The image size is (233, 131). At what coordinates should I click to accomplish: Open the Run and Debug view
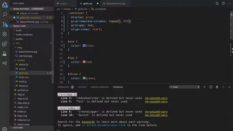[5, 34]
